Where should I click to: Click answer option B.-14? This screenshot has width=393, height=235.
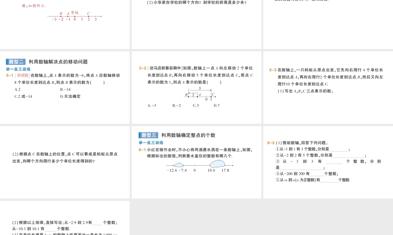click(x=65, y=89)
